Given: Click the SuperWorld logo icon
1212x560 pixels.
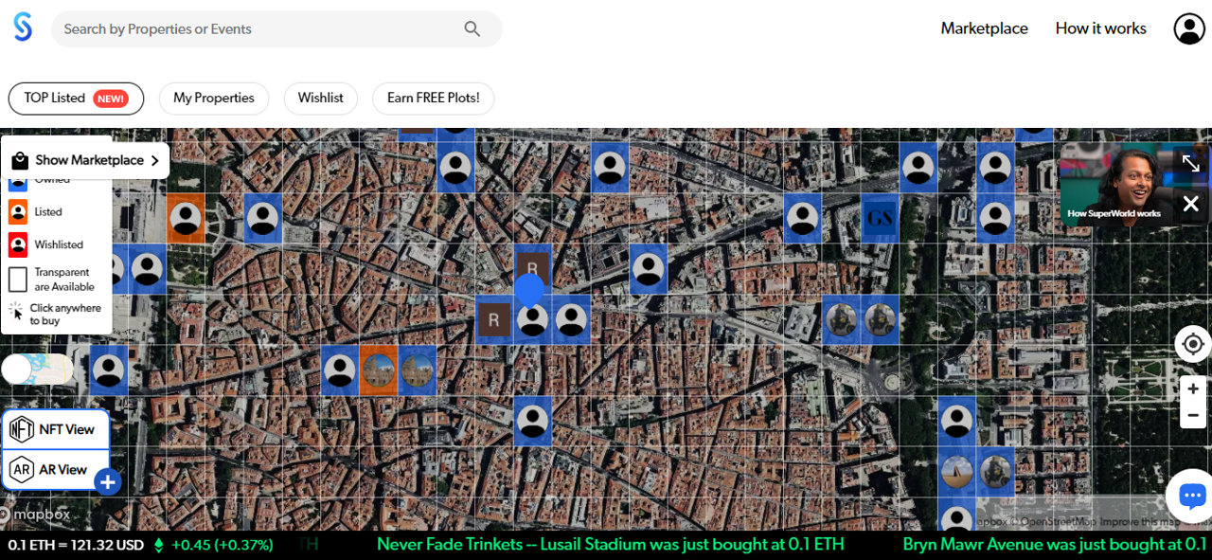Looking at the screenshot, I should [x=23, y=28].
